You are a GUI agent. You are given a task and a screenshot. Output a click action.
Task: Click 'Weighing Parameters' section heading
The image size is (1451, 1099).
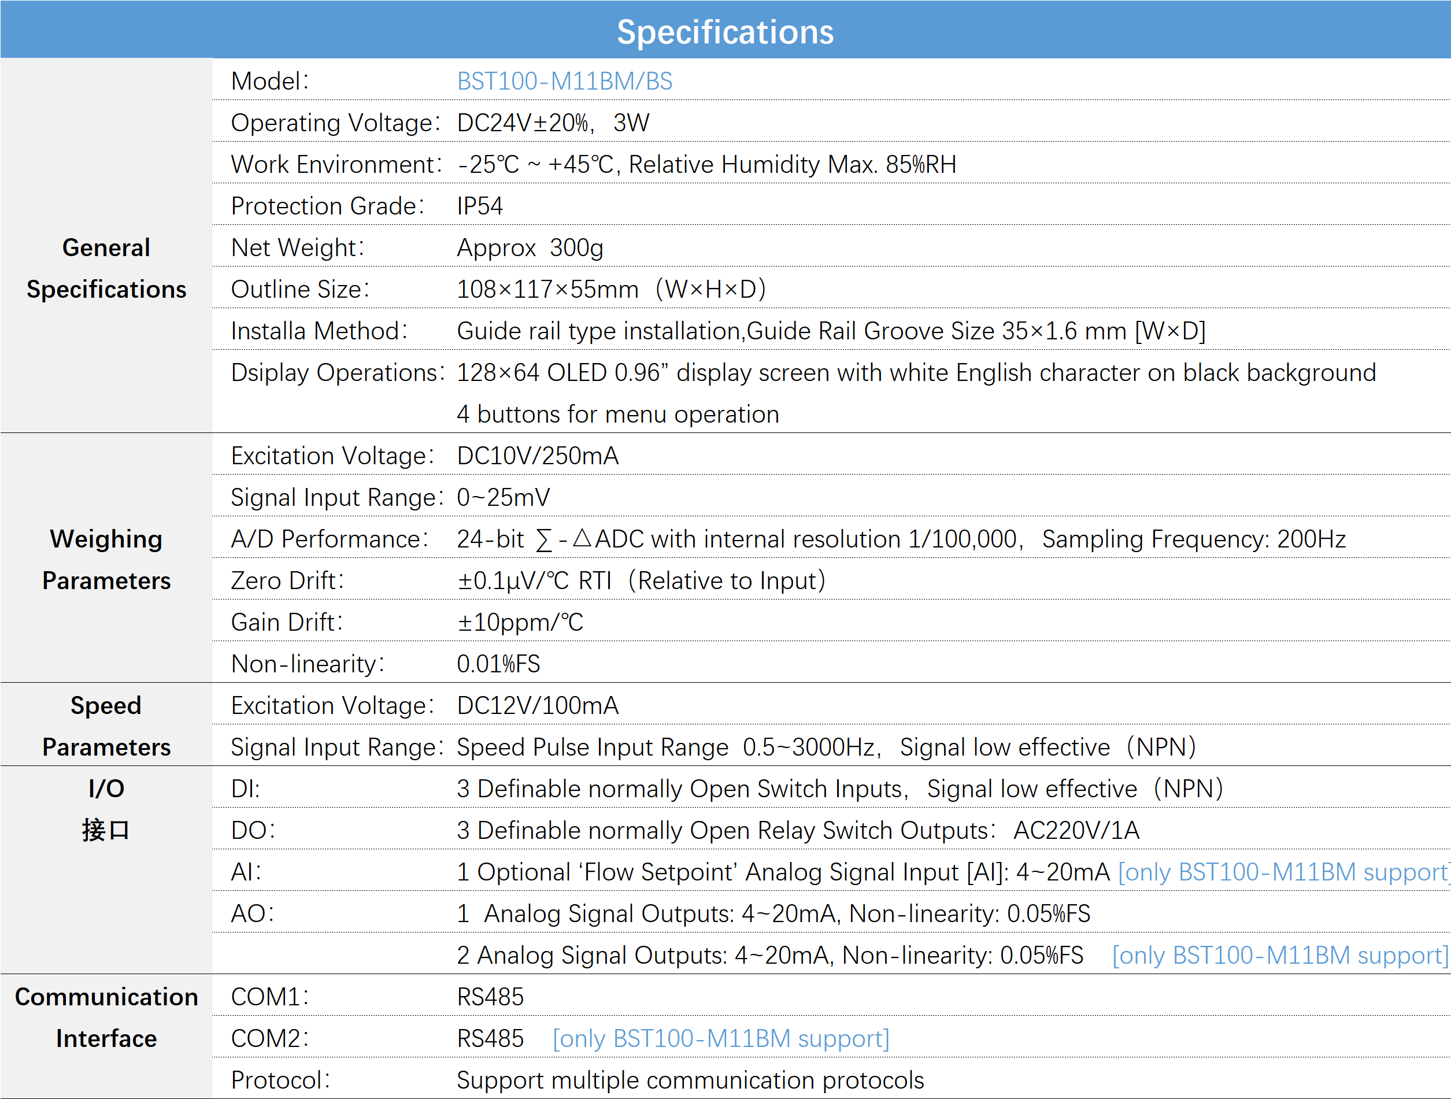pos(106,560)
